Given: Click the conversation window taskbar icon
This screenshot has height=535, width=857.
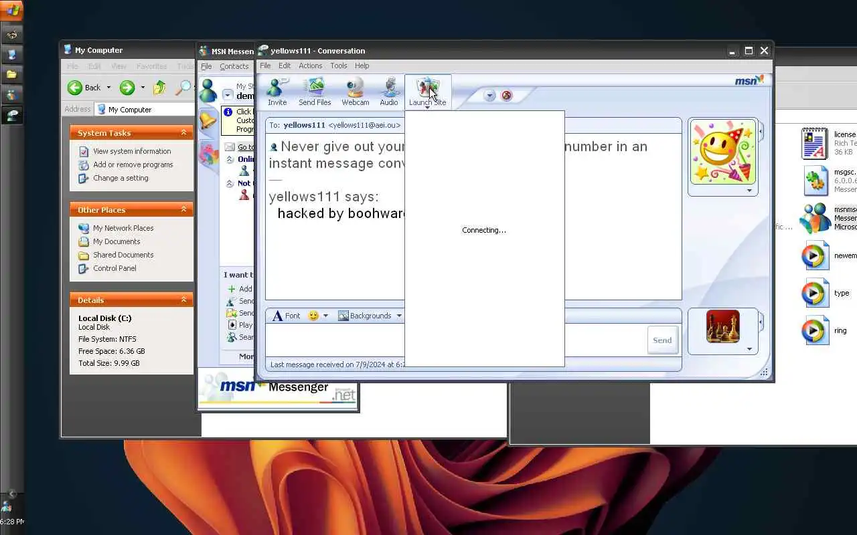Looking at the screenshot, I should point(12,115).
